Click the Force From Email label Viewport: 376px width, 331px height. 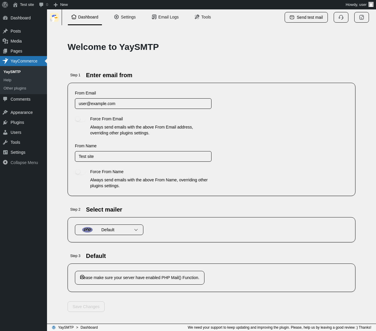click(106, 119)
